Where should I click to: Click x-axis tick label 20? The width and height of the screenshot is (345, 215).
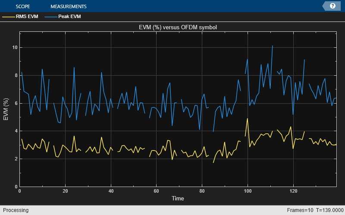click(x=65, y=191)
